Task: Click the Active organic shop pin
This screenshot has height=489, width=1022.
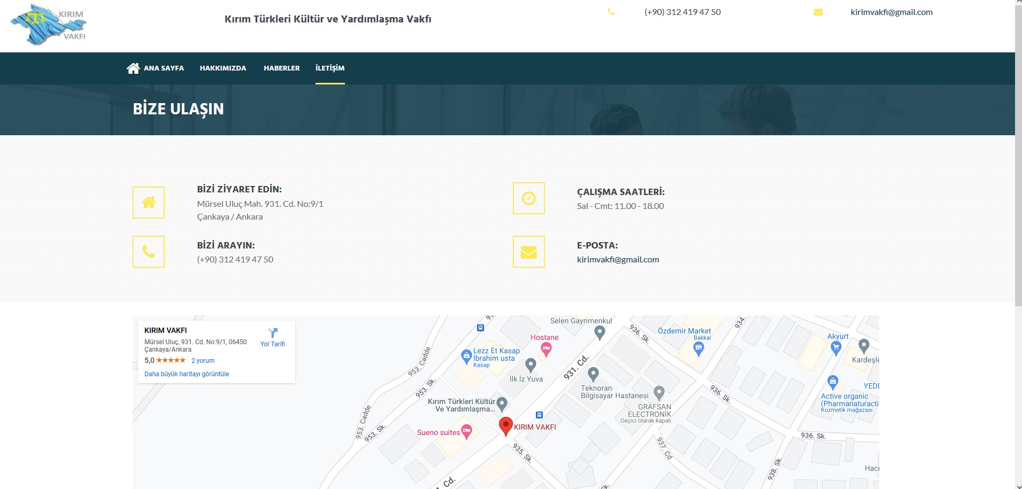Action: pos(833,382)
